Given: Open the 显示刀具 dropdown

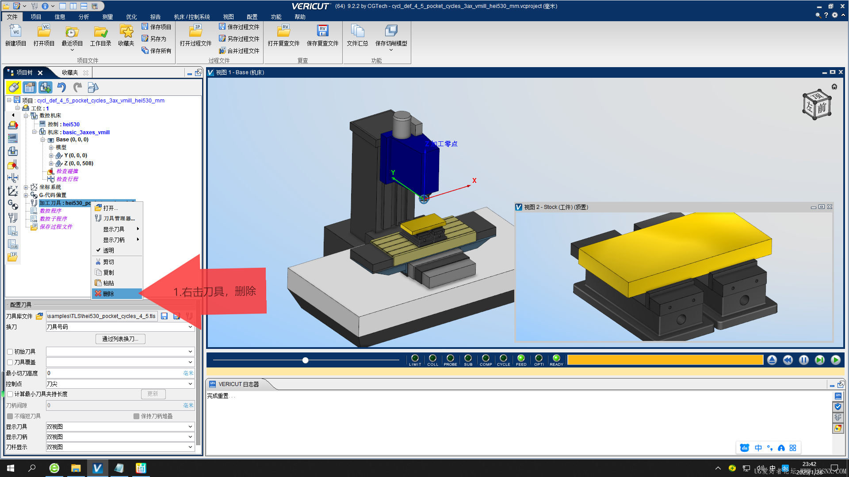Looking at the screenshot, I should coord(120,427).
